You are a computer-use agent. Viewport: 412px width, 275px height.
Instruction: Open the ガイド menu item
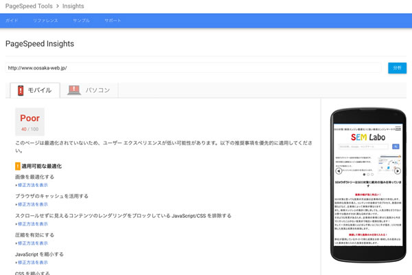coord(12,21)
